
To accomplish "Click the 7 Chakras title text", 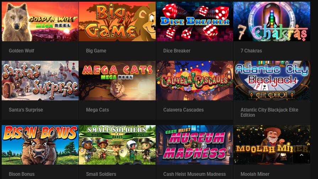I will (x=251, y=51).
